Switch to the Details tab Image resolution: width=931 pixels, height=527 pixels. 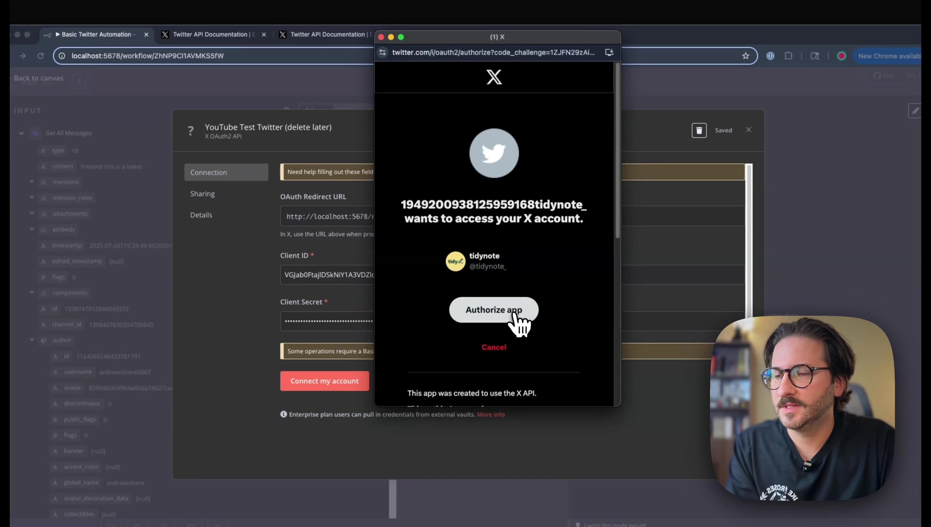[x=201, y=215]
